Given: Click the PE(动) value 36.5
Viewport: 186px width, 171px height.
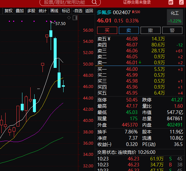Looking at the screenshot, I should coord(178,144).
